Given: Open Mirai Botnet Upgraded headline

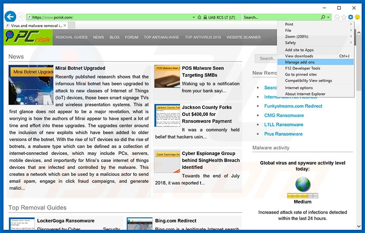Looking at the screenshot, I should [80, 68].
